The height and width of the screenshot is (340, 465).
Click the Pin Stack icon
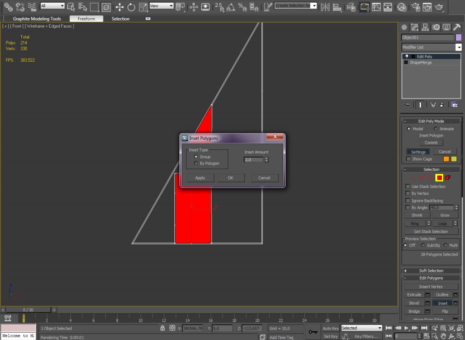point(407,105)
